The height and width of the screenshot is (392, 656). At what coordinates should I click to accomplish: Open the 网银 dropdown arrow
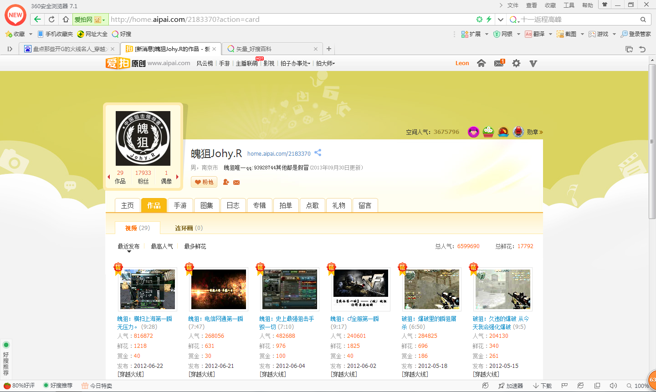[518, 34]
